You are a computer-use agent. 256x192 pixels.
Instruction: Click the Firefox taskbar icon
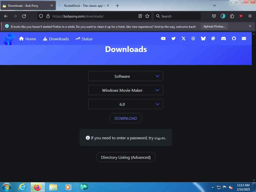38,187
